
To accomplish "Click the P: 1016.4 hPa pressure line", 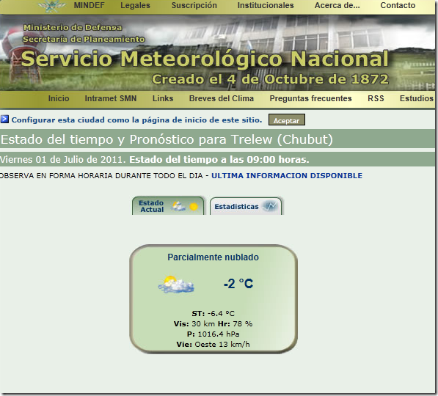I will click(x=213, y=334).
